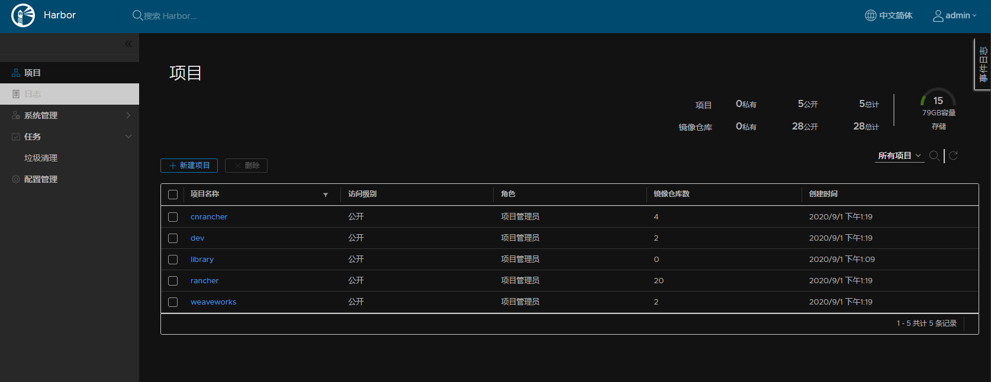Open the 中文简体 language dropdown

[x=889, y=15]
